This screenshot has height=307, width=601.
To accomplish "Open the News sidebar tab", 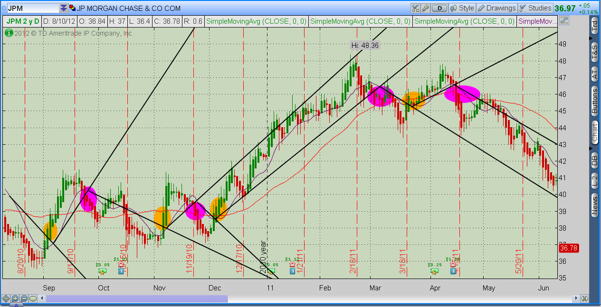I will click(595, 205).
